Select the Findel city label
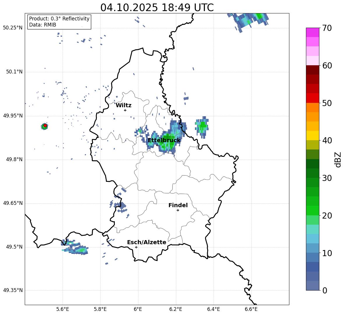Screen dimensions: 345x315 (178, 205)
